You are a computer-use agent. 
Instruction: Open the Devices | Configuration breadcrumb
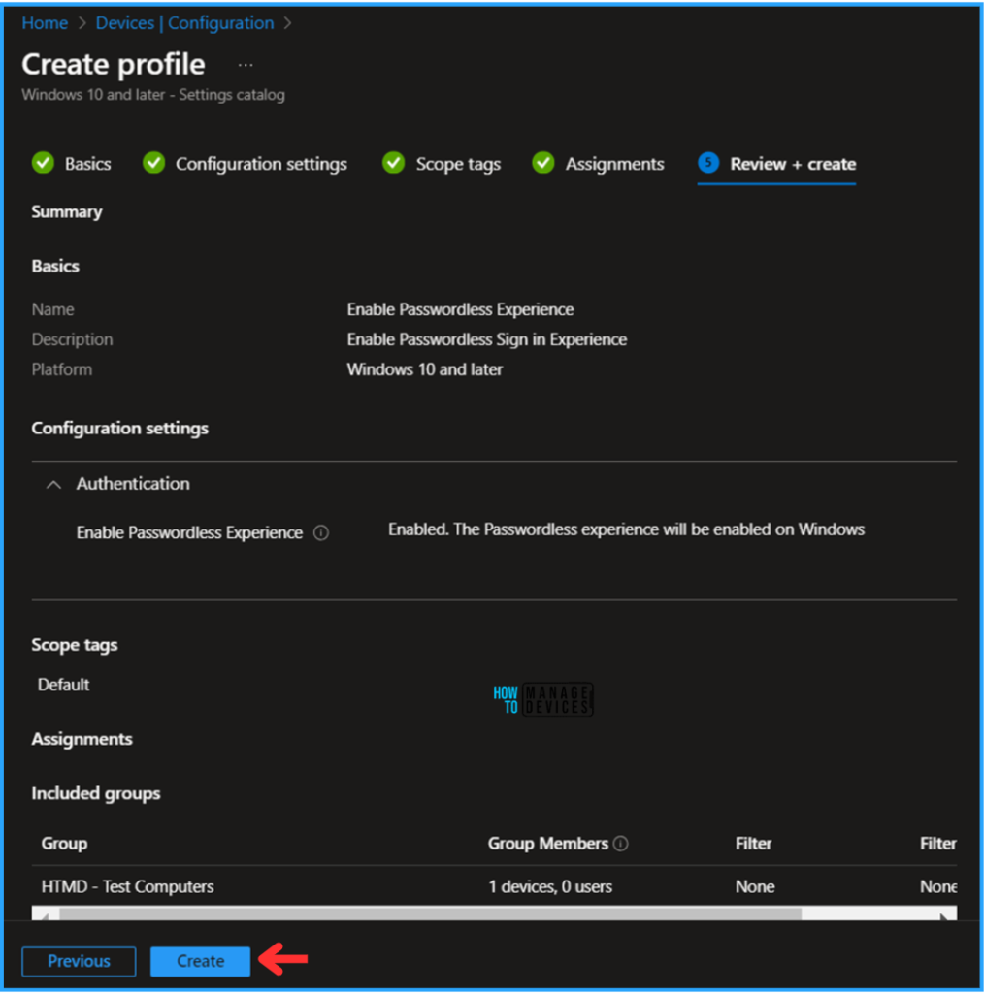pyautogui.click(x=184, y=23)
